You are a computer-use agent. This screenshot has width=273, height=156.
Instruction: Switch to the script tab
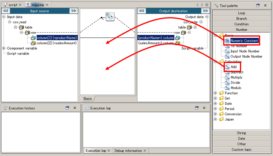[x=13, y=5]
